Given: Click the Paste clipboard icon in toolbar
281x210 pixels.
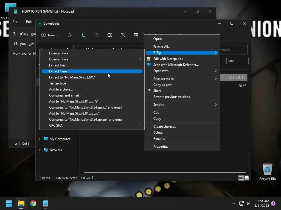Looking at the screenshot, I should pos(96,35).
